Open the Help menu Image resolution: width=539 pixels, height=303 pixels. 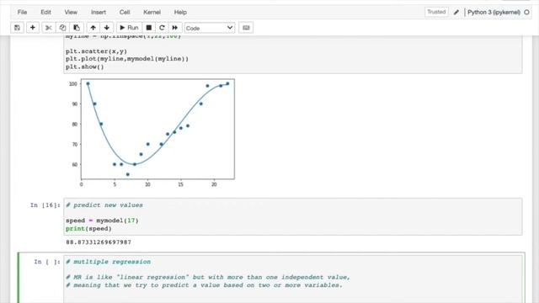pyautogui.click(x=180, y=12)
